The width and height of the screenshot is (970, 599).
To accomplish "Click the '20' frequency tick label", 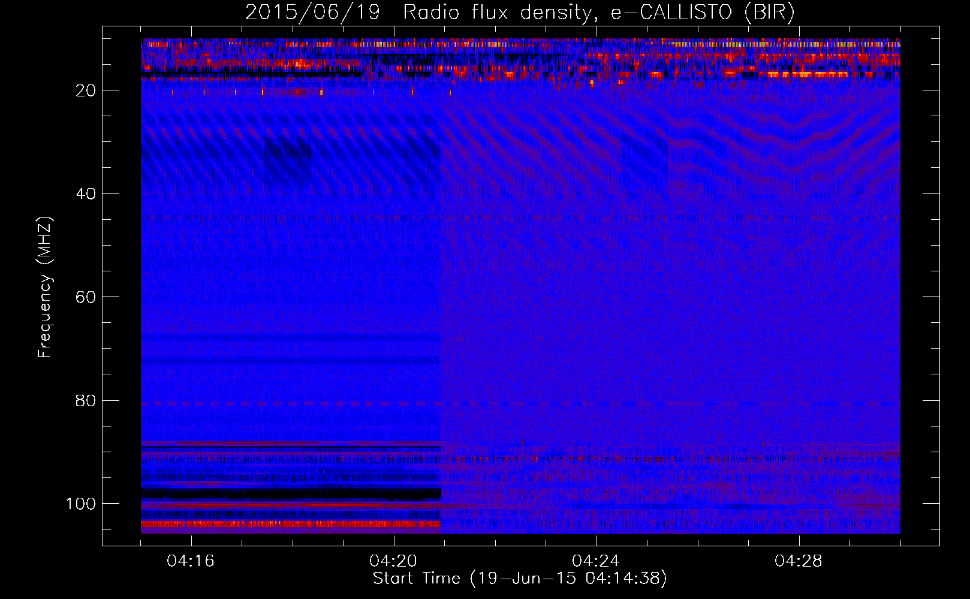I will tap(86, 90).
